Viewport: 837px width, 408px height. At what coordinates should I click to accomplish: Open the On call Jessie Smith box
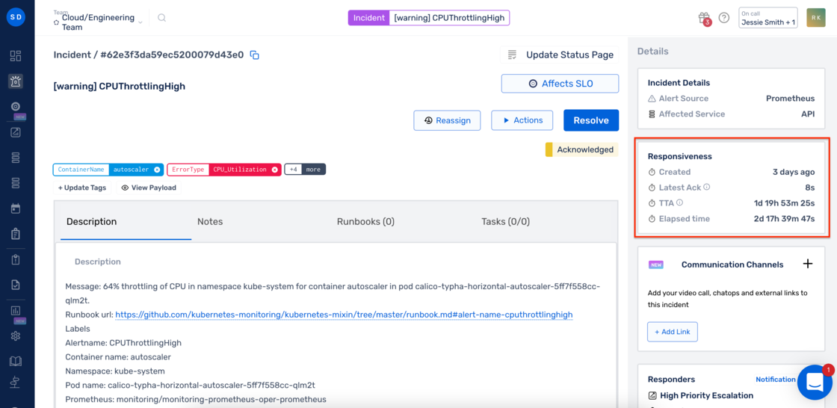point(768,18)
